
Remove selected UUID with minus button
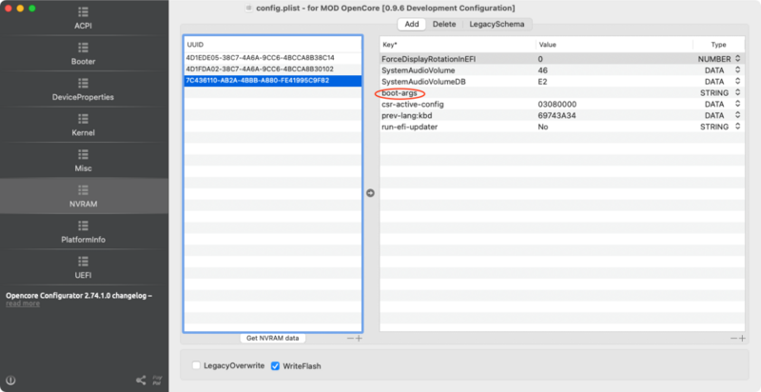pyautogui.click(x=350, y=338)
